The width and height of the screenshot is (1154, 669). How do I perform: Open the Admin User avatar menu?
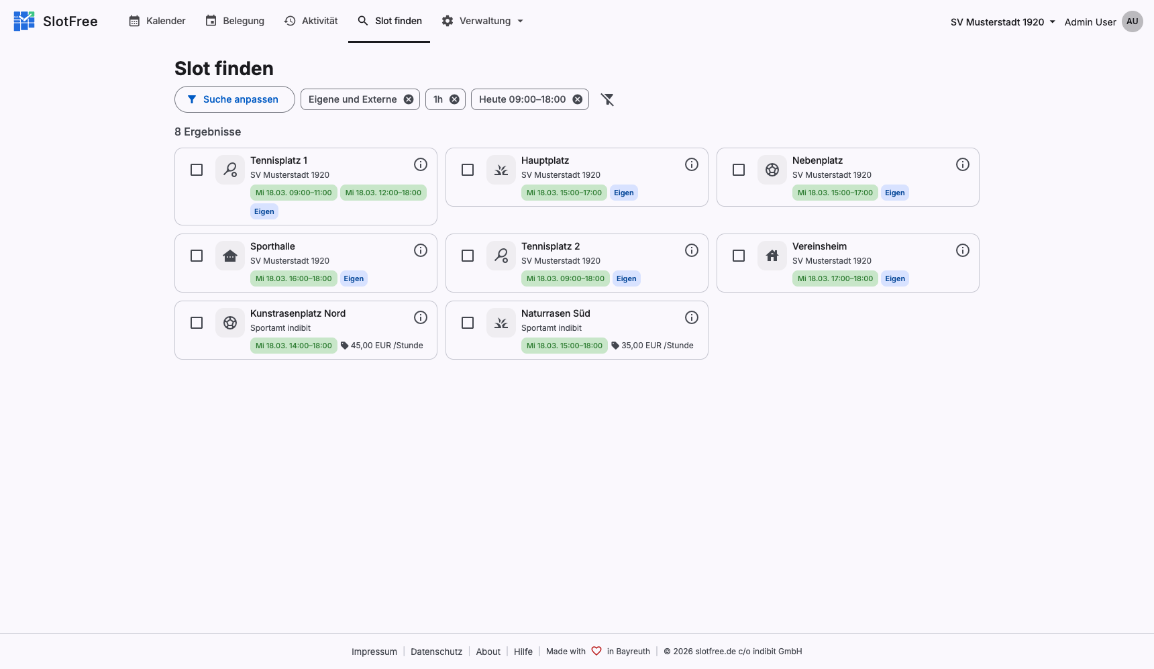pos(1133,21)
